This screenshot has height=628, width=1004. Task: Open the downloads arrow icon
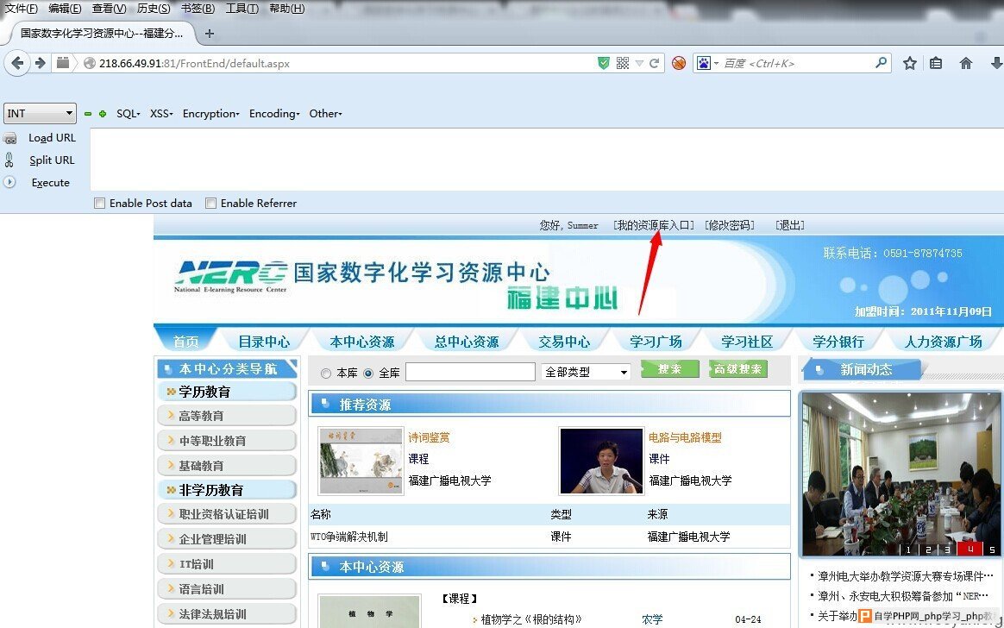pos(996,63)
